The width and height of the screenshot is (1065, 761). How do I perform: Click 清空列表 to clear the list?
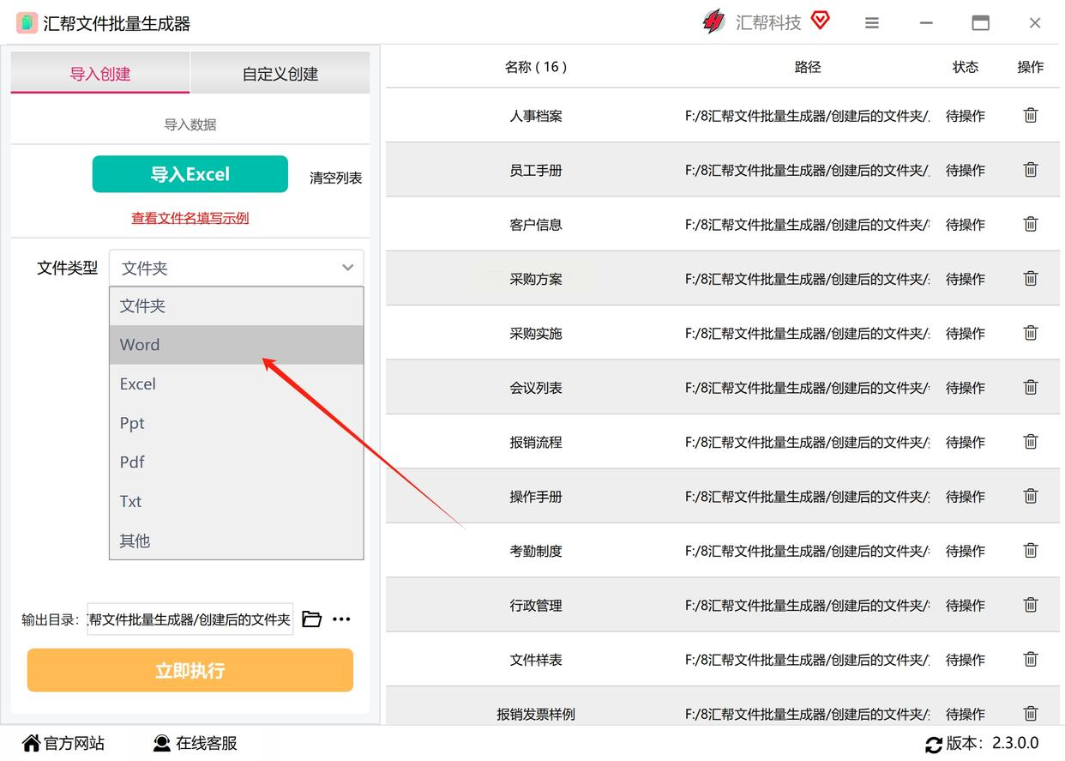point(336,178)
